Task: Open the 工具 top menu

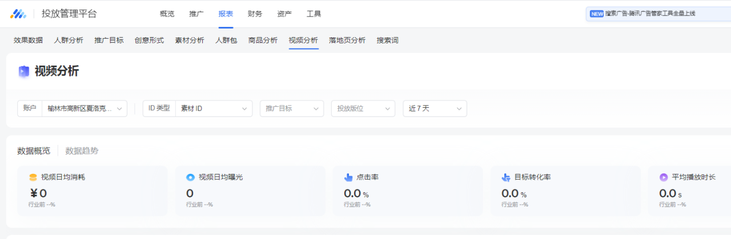Action: (x=314, y=14)
